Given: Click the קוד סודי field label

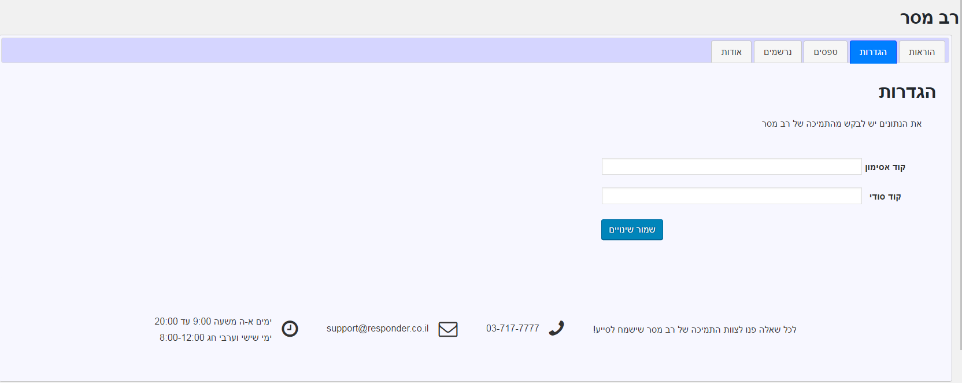Looking at the screenshot, I should (x=885, y=197).
